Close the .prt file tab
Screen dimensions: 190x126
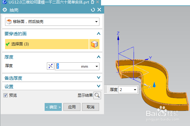click(98, 2)
